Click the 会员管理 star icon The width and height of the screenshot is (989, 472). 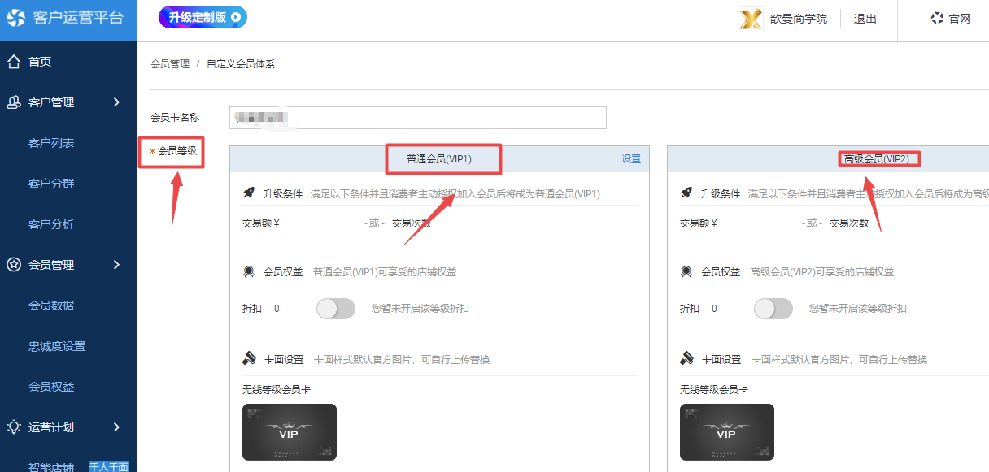[x=14, y=265]
